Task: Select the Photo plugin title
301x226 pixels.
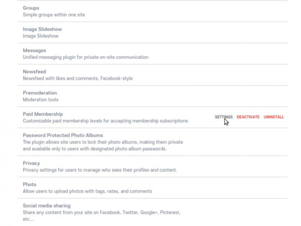Action: pos(29,185)
